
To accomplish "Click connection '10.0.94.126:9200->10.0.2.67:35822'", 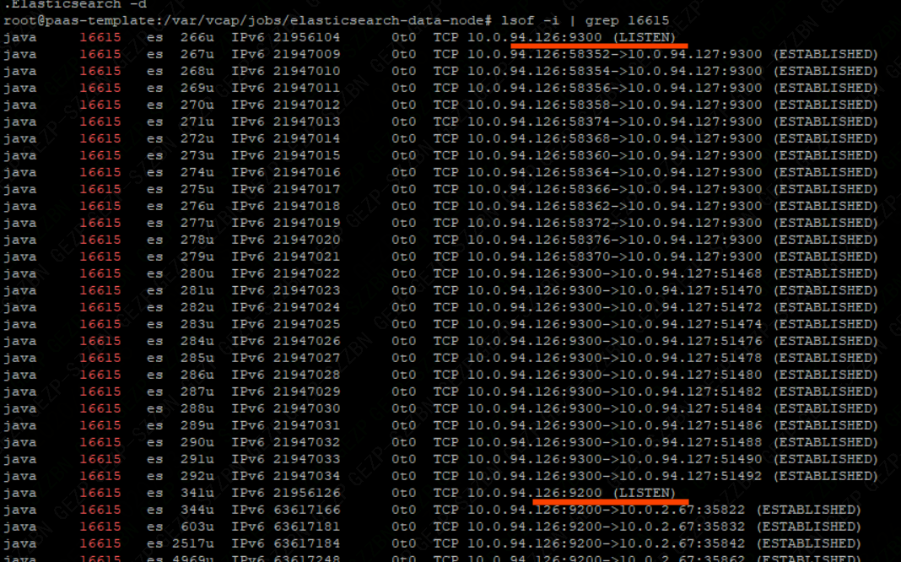I will 607,511.
